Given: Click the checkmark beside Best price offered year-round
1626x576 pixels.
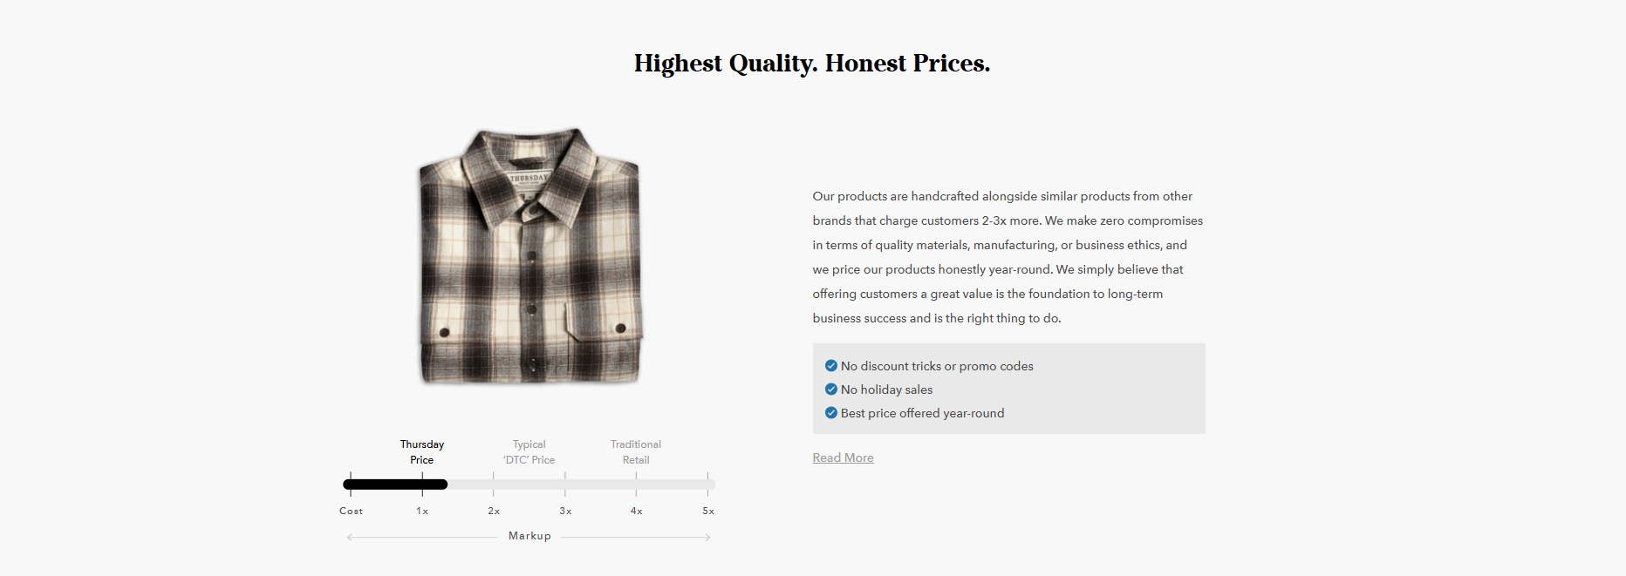Looking at the screenshot, I should pyautogui.click(x=831, y=413).
